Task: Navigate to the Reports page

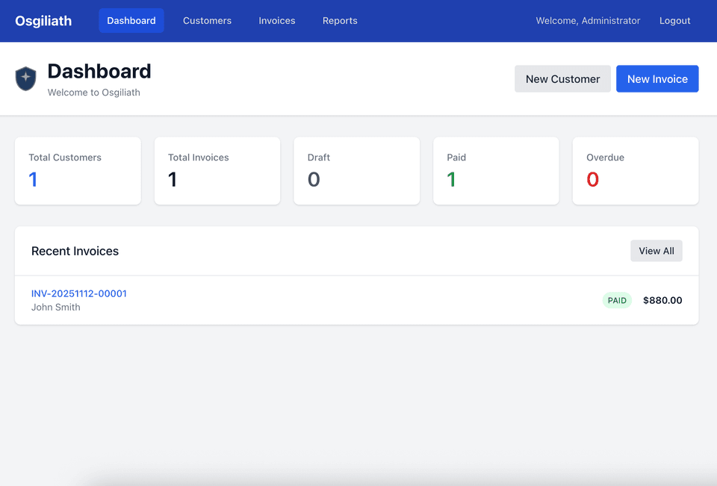Action: pos(340,21)
